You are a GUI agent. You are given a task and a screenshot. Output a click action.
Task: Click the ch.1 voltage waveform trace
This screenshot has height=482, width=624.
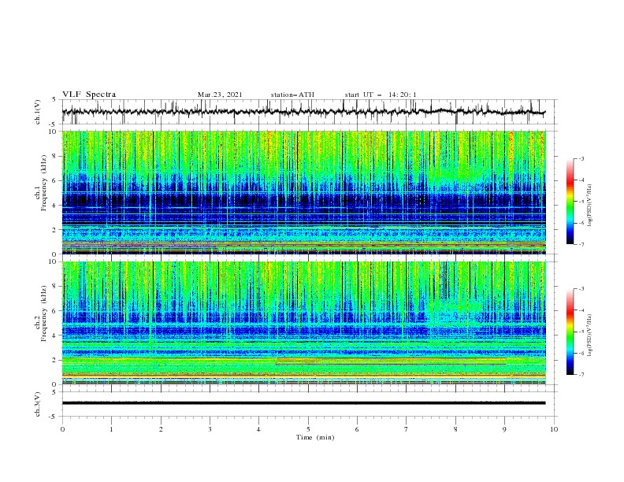pyautogui.click(x=303, y=112)
